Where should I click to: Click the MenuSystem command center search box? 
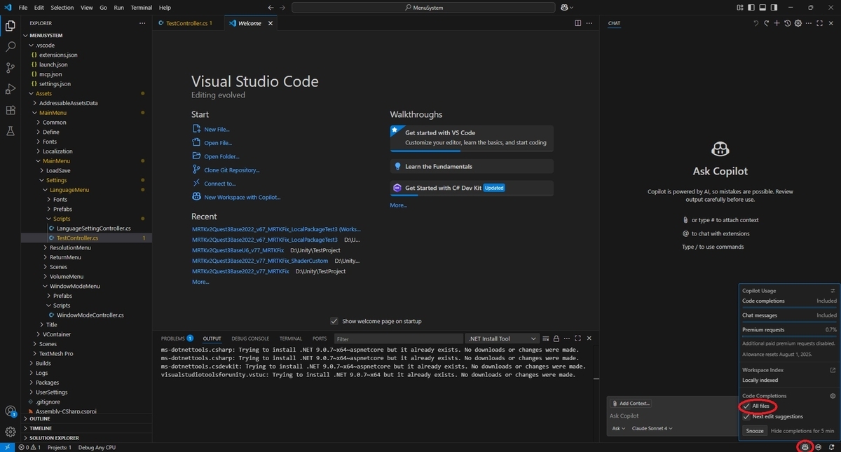[x=424, y=8]
